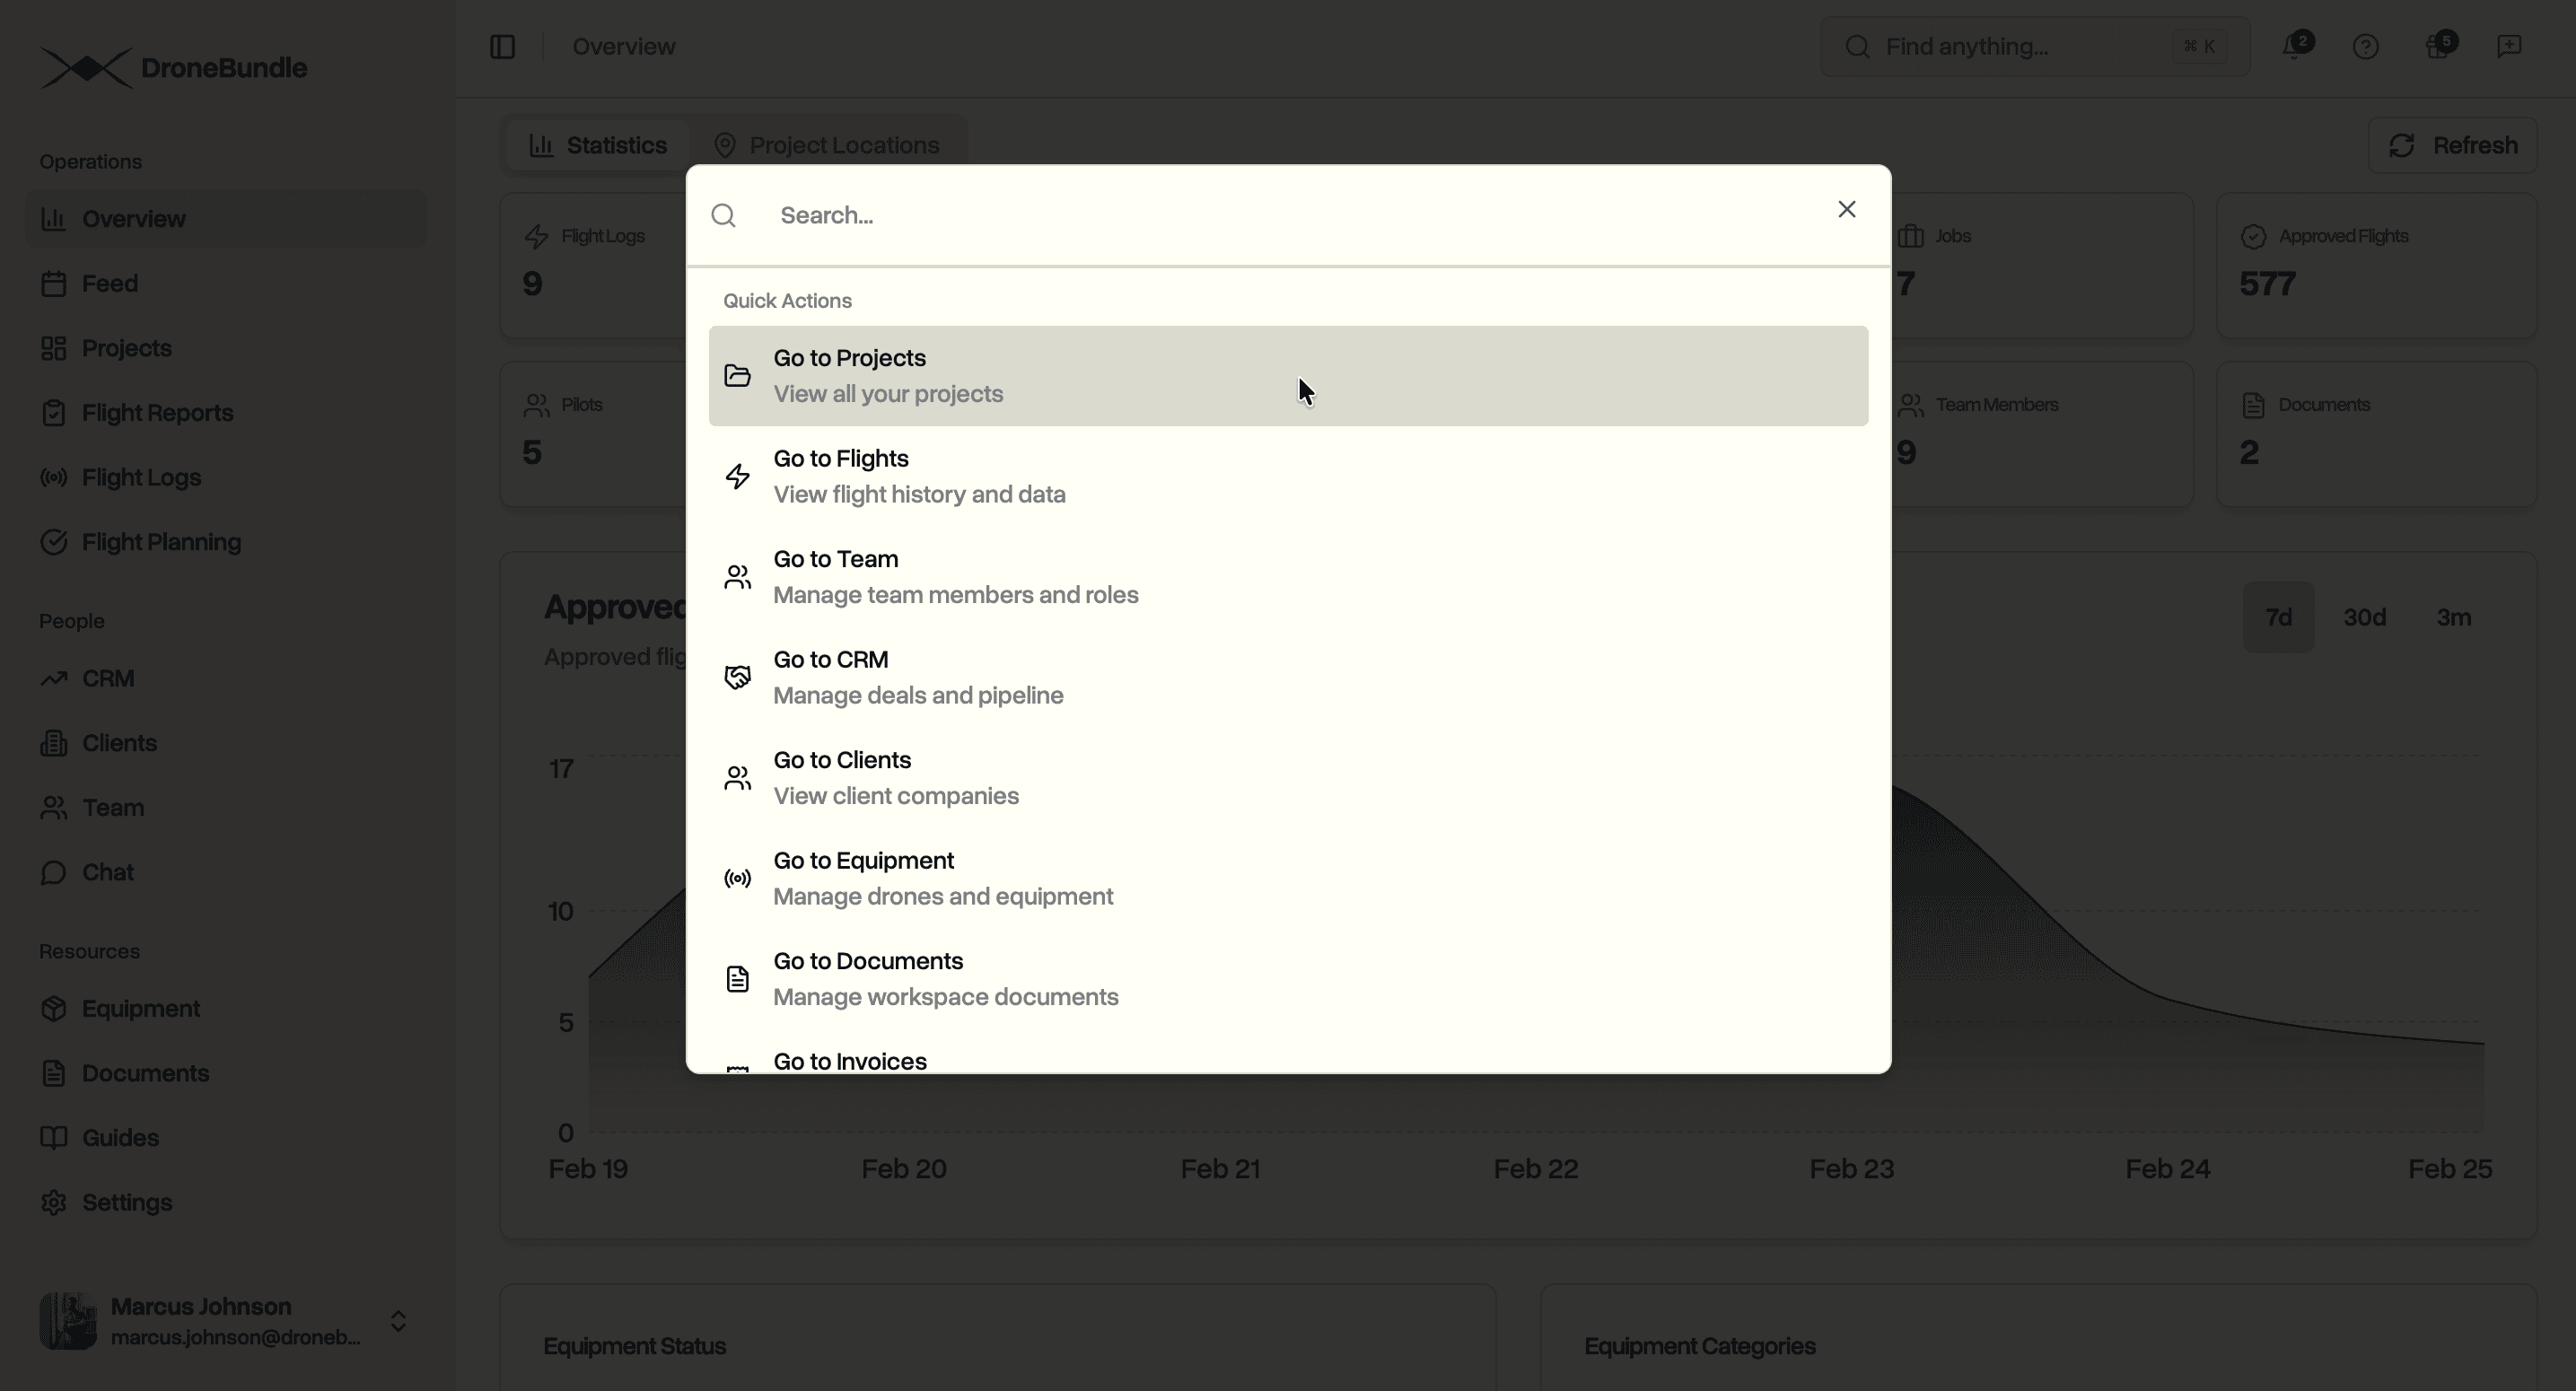Open the Chat section
The image size is (2576, 1391).
[x=107, y=871]
